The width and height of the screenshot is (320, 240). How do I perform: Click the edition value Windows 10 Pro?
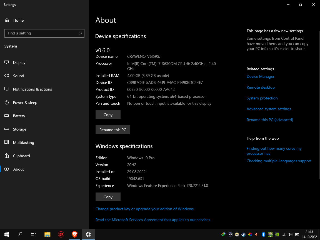click(141, 158)
